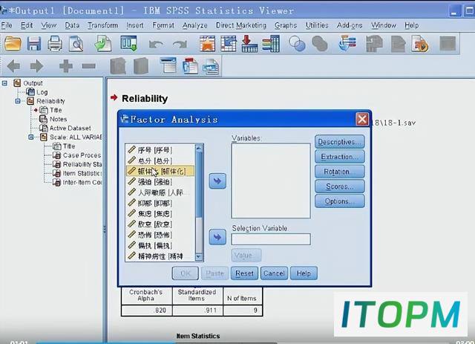Select the 人际敏感 variable row
Viewport: 475px width, 344px height.
(160, 192)
